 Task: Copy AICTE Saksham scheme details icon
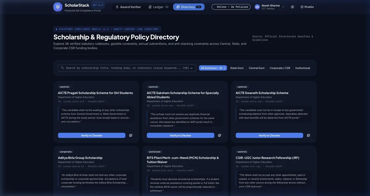coord(220,135)
